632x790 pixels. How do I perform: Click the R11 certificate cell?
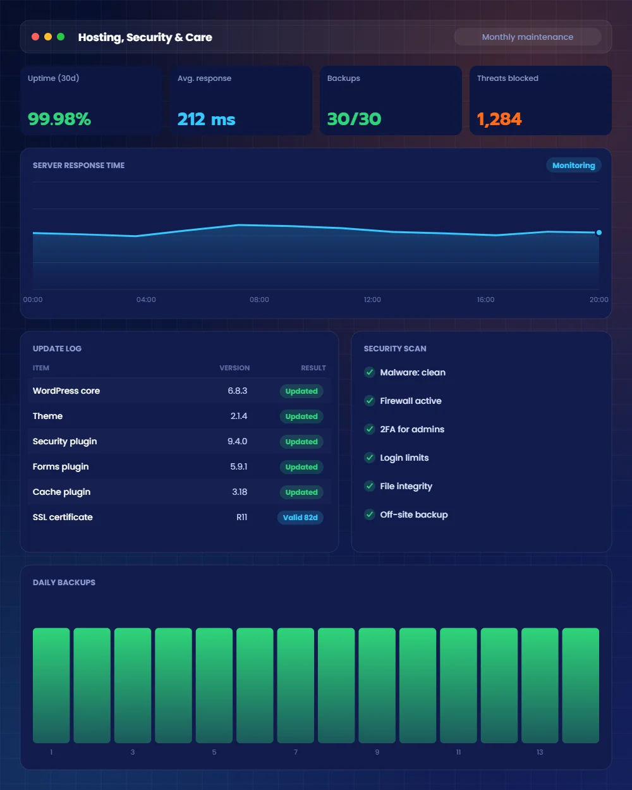[242, 517]
